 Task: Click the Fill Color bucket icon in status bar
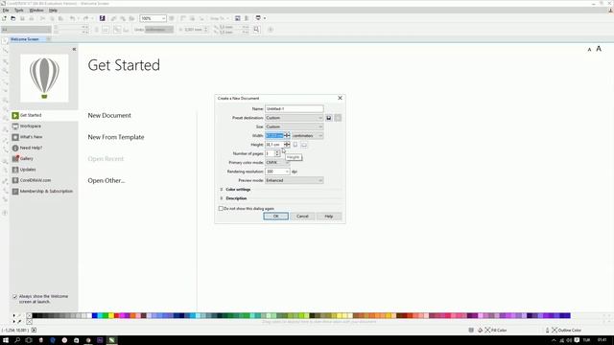481,330
